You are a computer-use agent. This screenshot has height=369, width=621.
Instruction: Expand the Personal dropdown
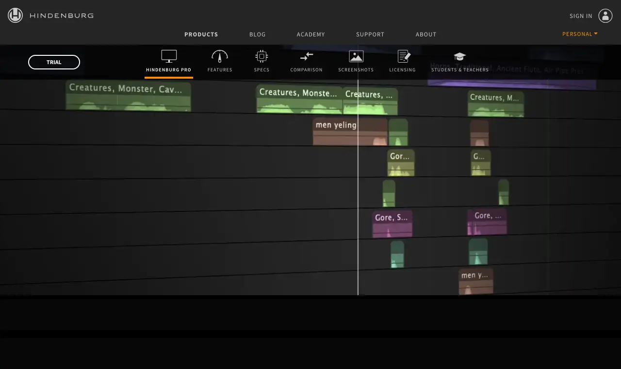580,34
